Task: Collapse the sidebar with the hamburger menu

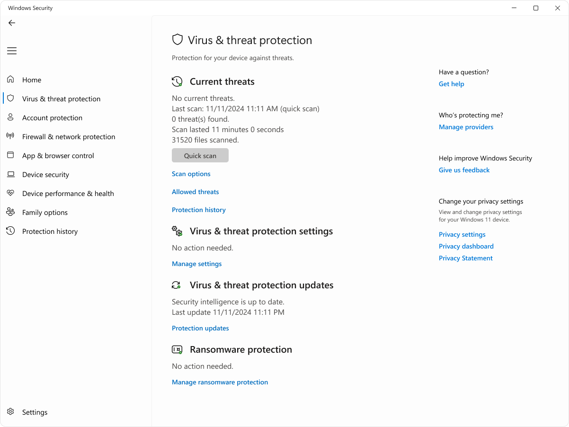Action: pyautogui.click(x=11, y=51)
